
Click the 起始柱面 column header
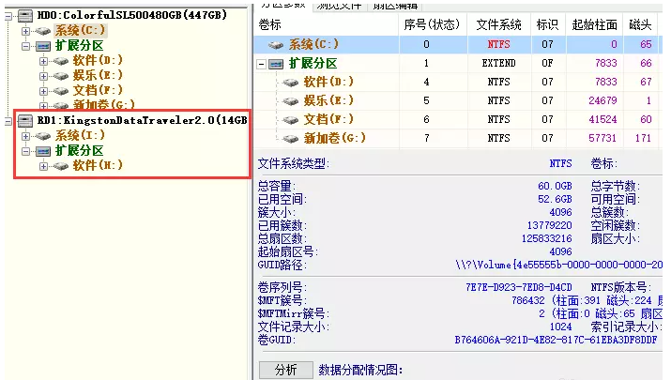coord(595,24)
